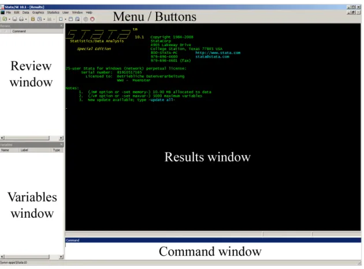The image size is (364, 269).
Task: Open the File menu
Action: (9, 13)
